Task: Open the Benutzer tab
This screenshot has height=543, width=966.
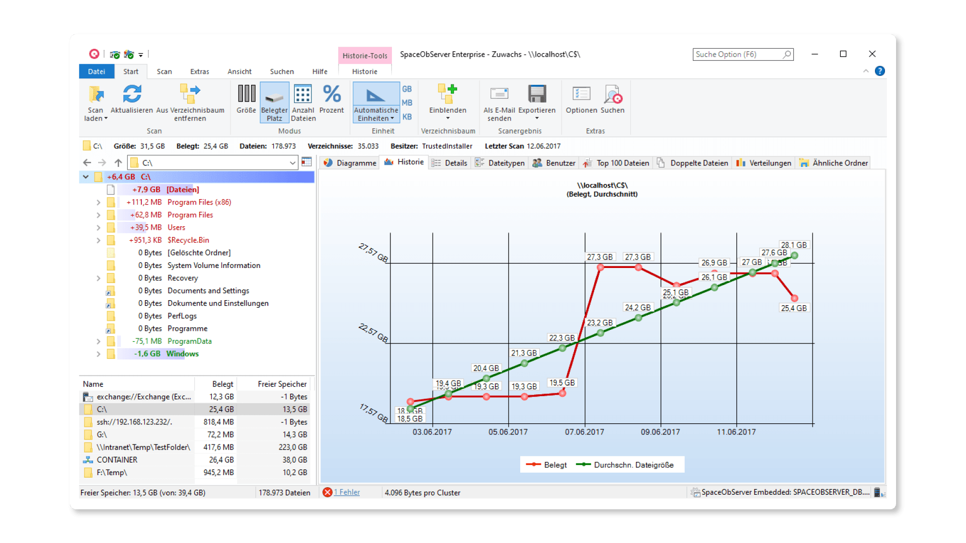Action: pos(554,163)
